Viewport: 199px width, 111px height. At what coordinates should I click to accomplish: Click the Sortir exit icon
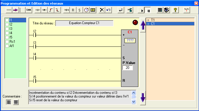click(x=187, y=10)
